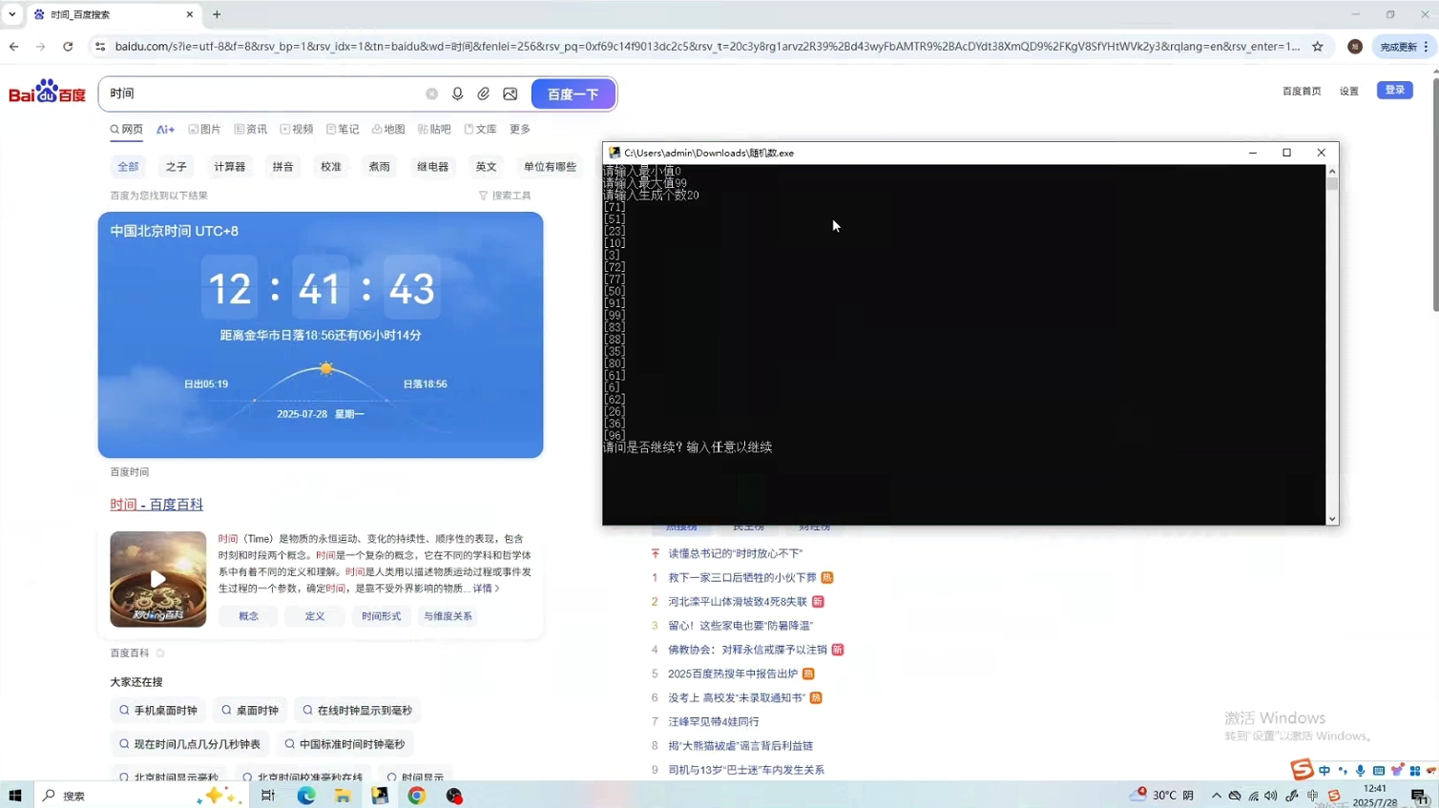Open 搜索工具 filter options
The image size is (1439, 808).
505,196
